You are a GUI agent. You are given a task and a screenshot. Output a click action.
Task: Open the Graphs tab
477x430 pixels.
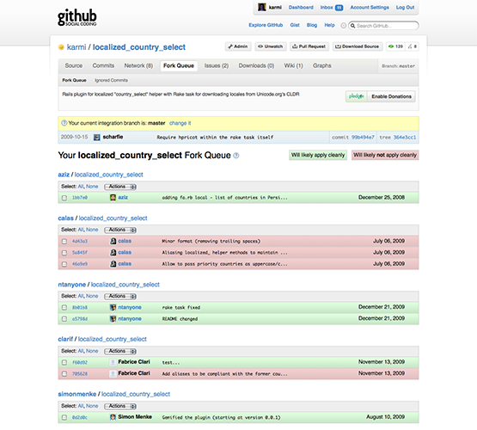click(321, 65)
